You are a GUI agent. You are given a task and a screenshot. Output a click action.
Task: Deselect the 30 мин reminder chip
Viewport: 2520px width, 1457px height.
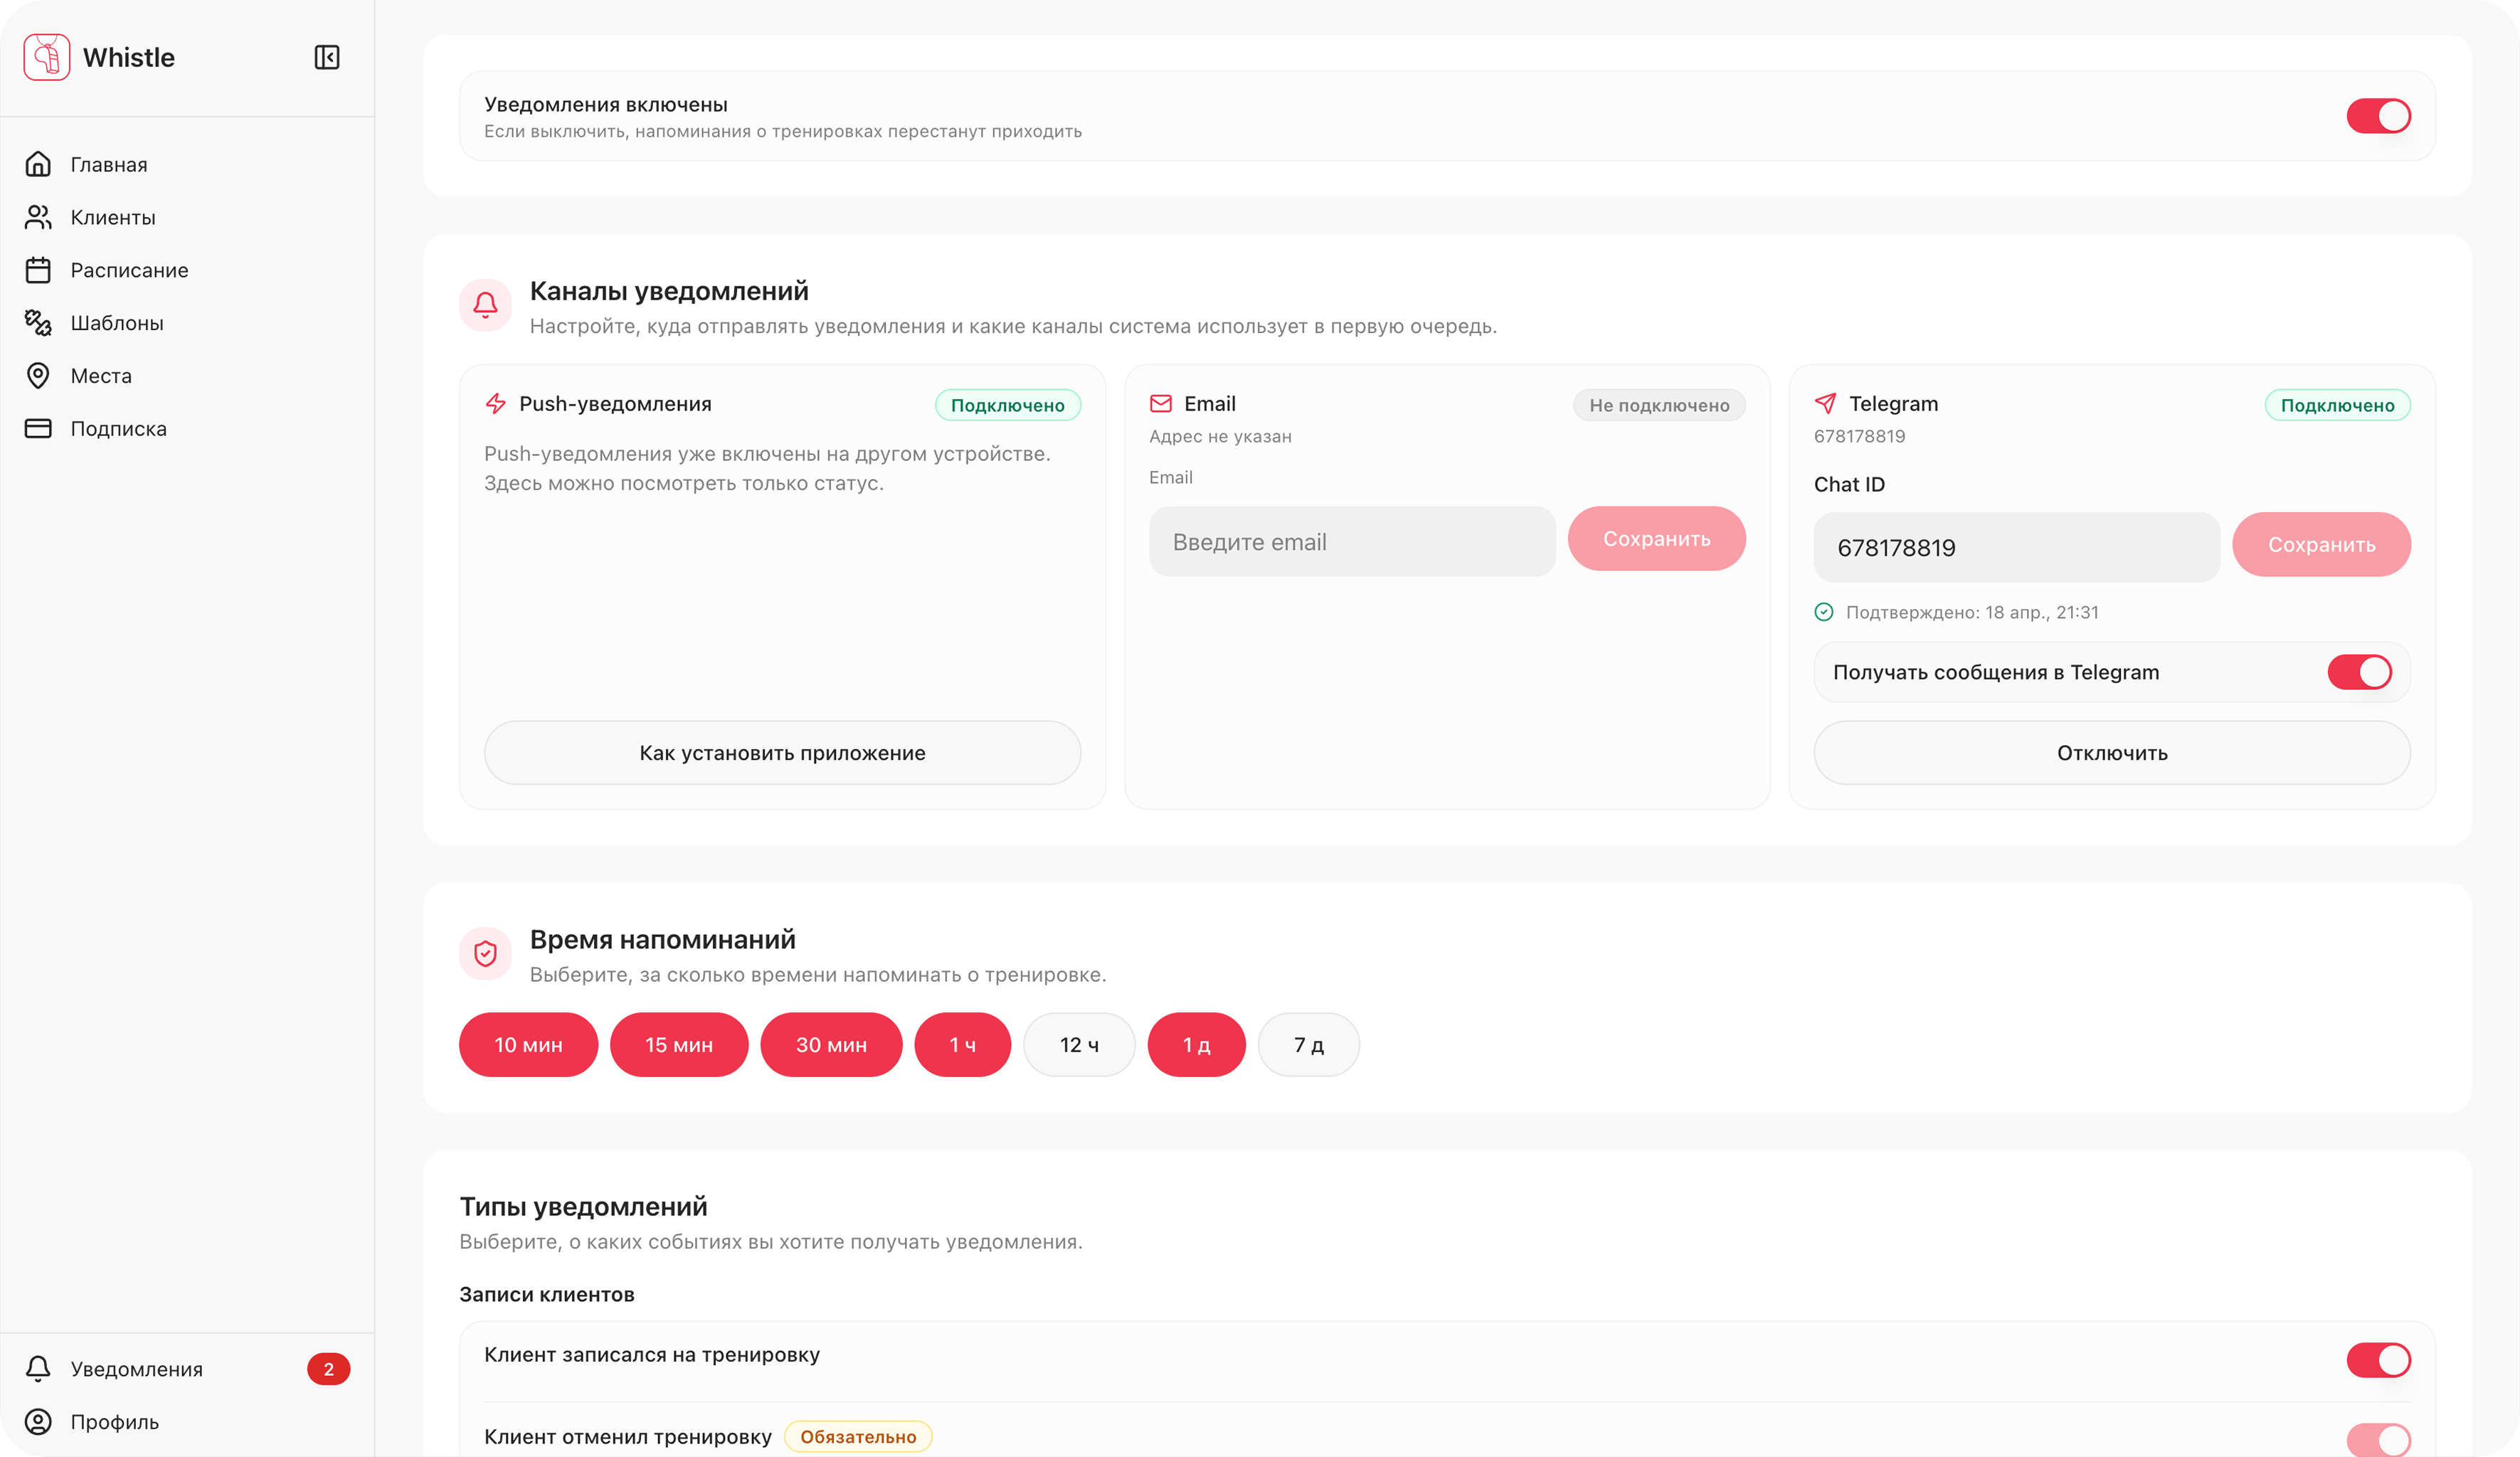coord(831,1044)
